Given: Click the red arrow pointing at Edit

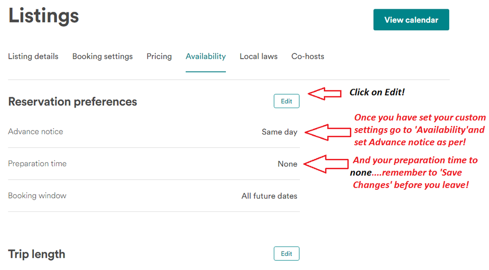Looking at the screenshot, I should pos(324,93).
